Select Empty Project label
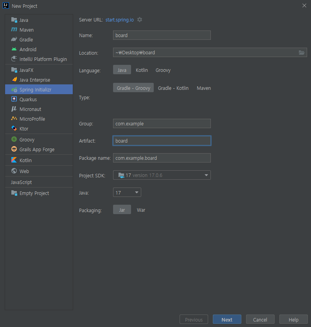311x327 pixels. click(x=34, y=193)
